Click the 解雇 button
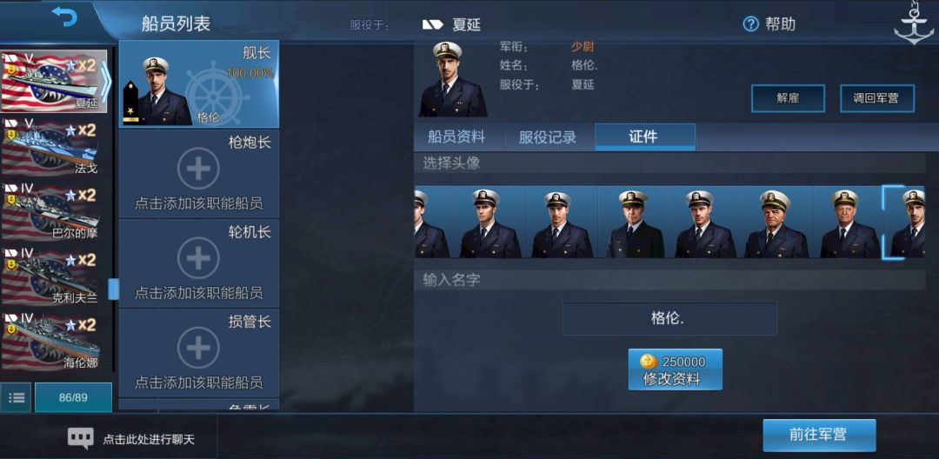Screen dimensions: 939x459 pyautogui.click(x=788, y=98)
